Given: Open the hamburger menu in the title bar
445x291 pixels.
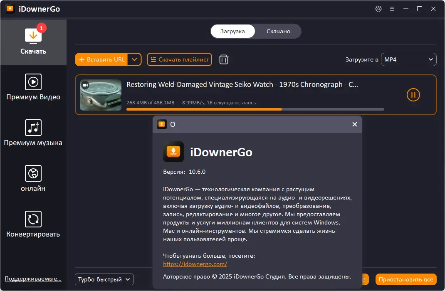Looking at the screenshot, I should (x=392, y=8).
